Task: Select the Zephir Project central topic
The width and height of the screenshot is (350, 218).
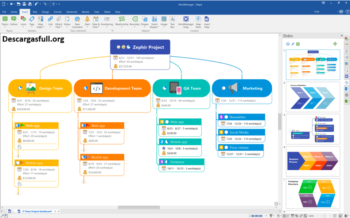Action: coord(140,47)
